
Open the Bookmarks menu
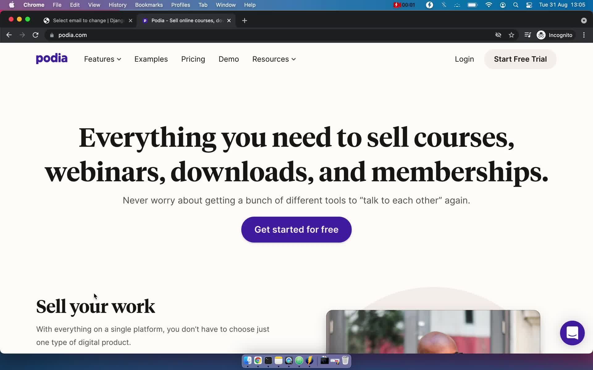click(x=149, y=5)
